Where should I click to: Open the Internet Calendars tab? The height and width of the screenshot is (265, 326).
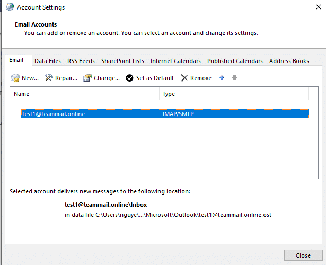tap(175, 61)
